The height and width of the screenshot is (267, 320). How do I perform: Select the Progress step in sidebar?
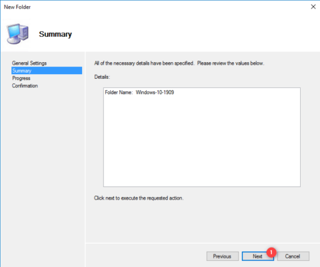click(x=21, y=78)
